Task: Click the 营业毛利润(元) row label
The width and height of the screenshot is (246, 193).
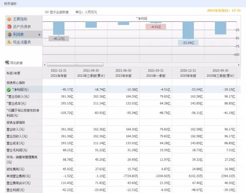Action: (x=17, y=150)
